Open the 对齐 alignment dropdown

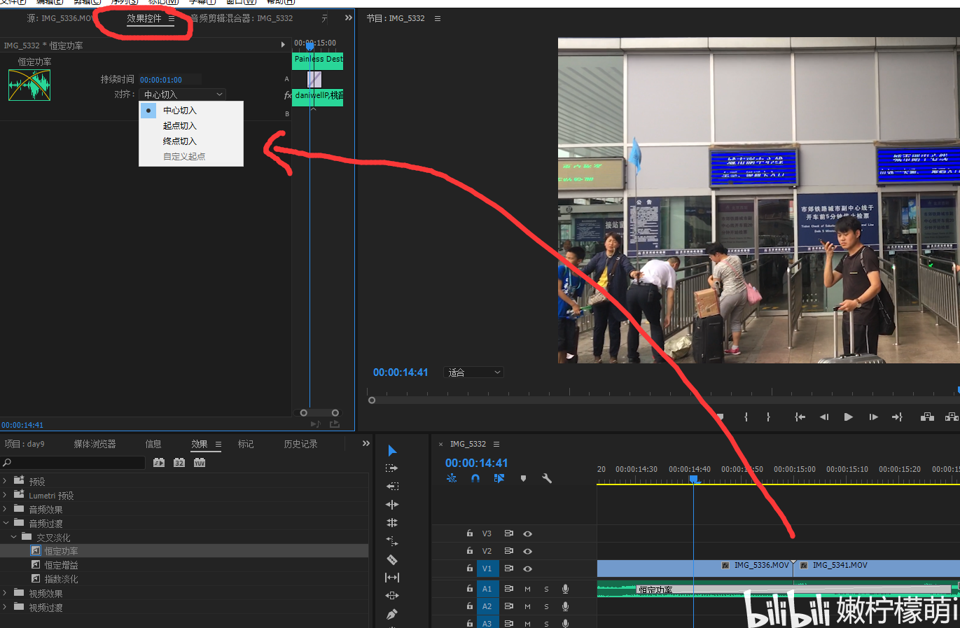(x=182, y=95)
